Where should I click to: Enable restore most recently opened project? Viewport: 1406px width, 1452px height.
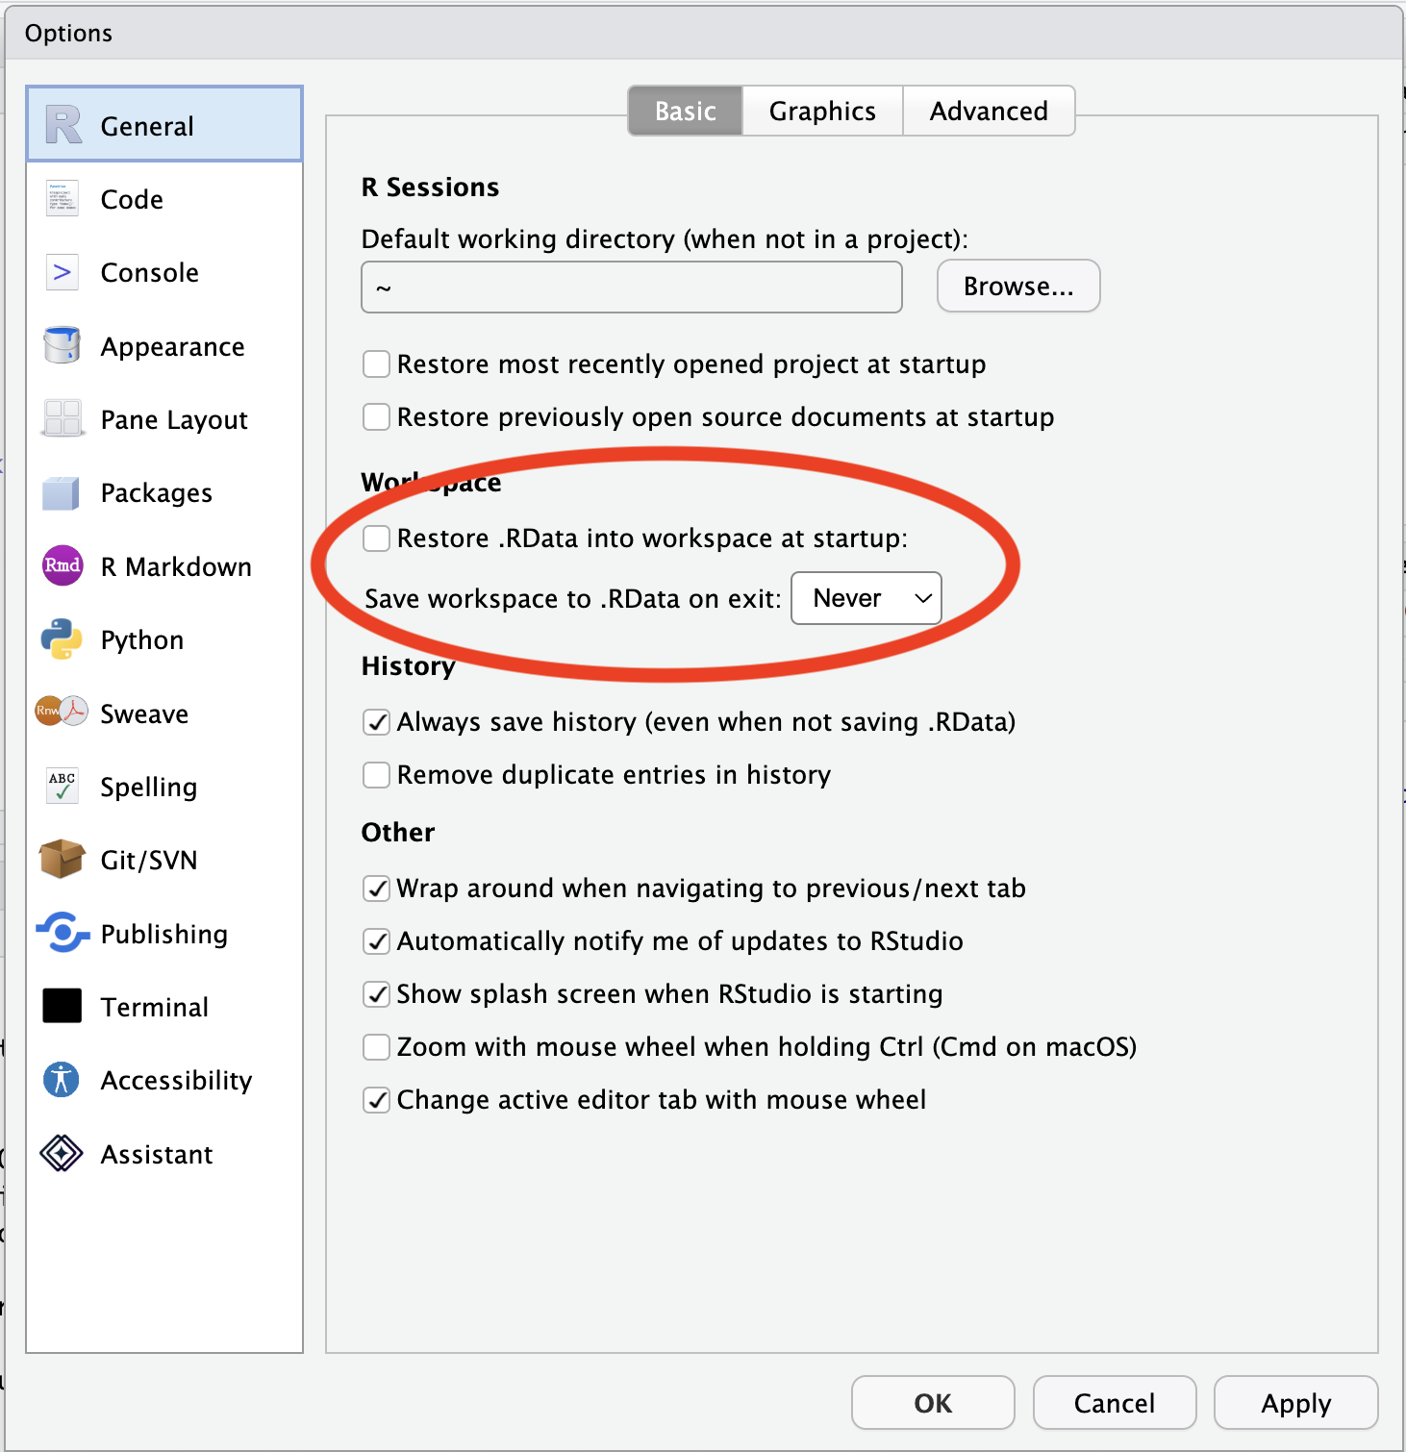click(376, 364)
